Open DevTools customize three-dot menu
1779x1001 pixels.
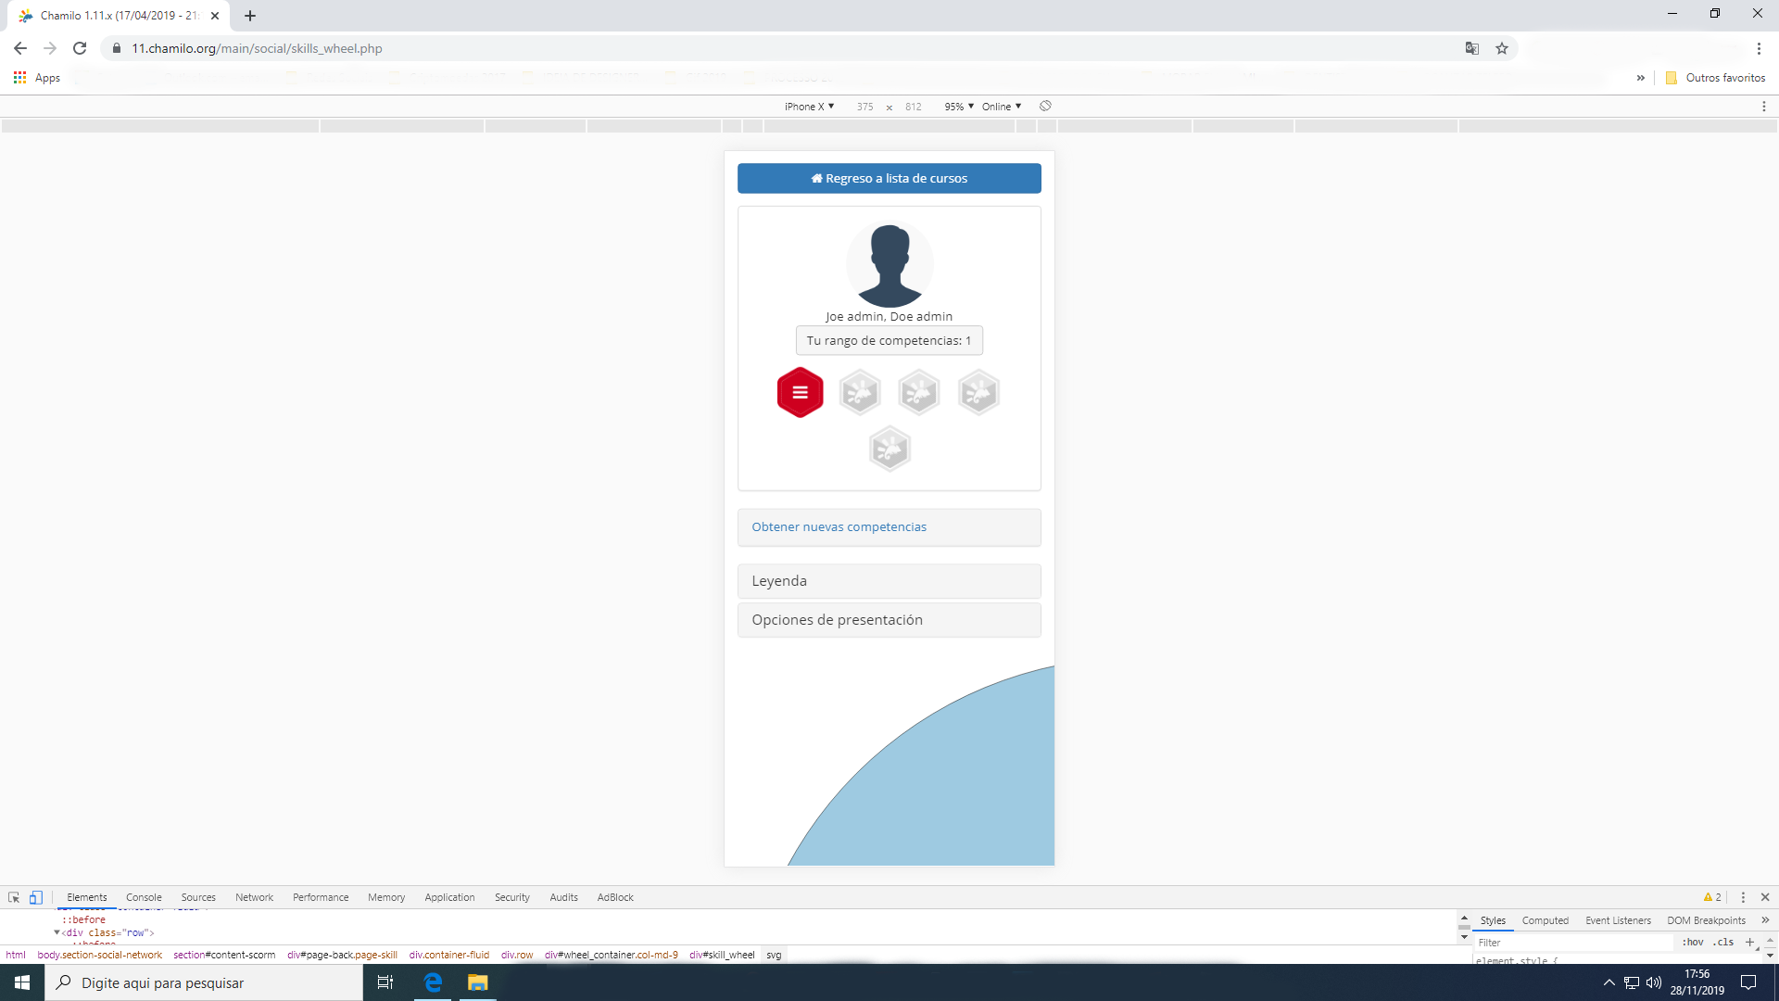tap(1743, 897)
